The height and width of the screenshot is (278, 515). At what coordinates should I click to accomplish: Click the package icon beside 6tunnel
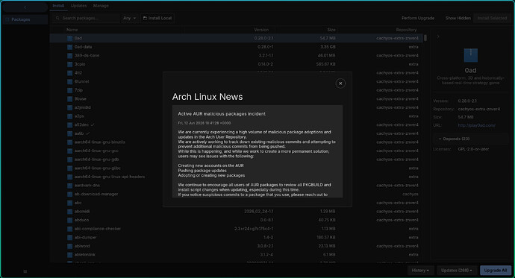click(69, 82)
